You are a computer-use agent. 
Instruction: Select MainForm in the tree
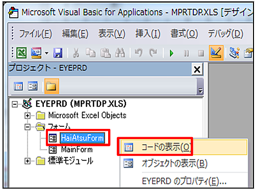point(77,150)
